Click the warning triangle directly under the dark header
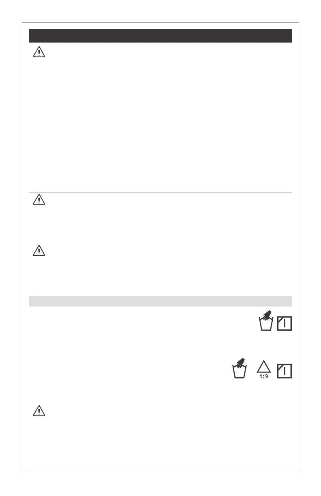Screen dimensions: 321x496 coord(39,53)
